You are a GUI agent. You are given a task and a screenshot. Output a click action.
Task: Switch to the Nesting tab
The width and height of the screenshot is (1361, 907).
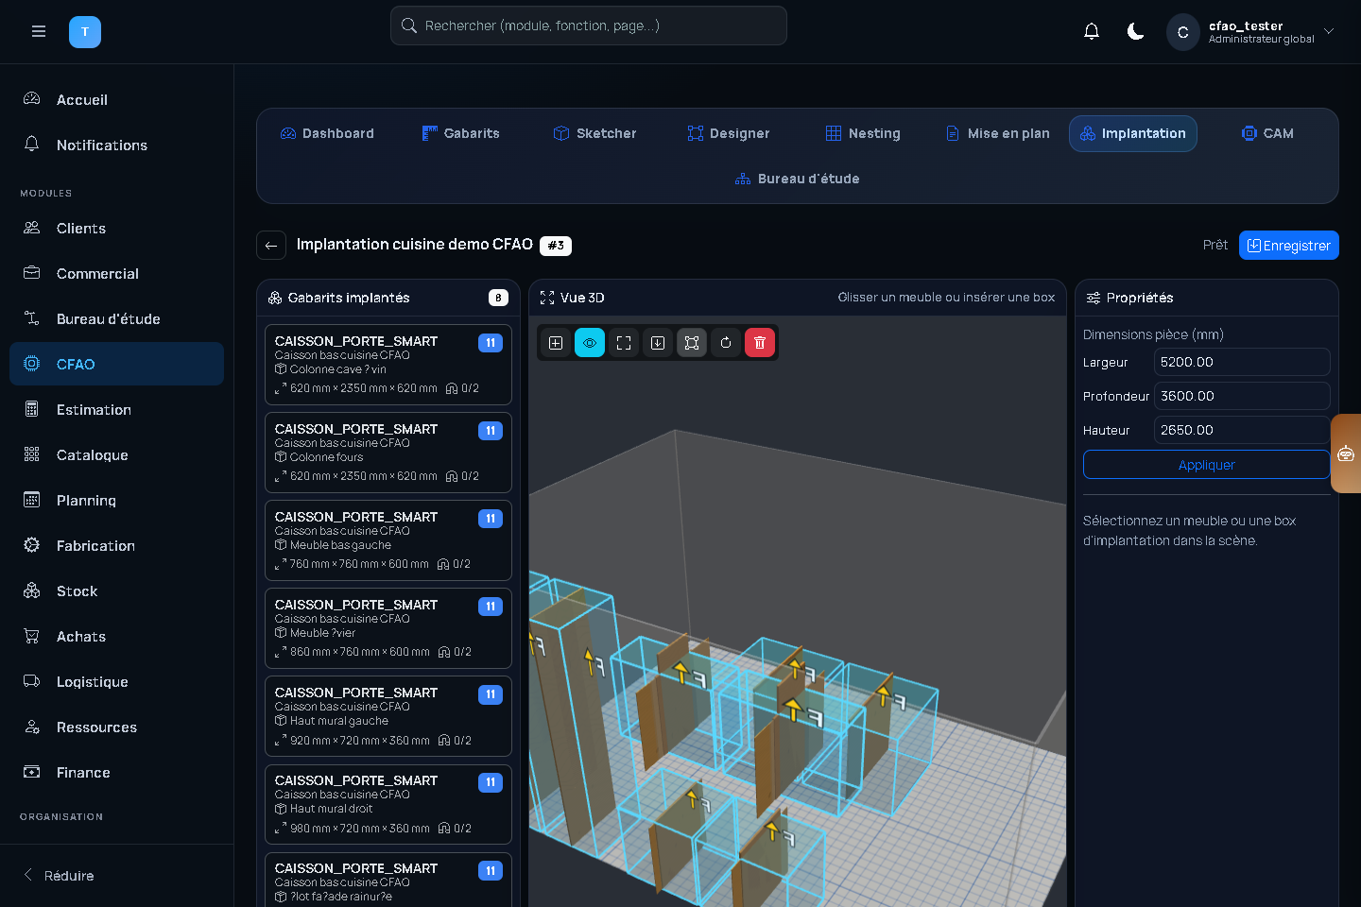(x=863, y=133)
